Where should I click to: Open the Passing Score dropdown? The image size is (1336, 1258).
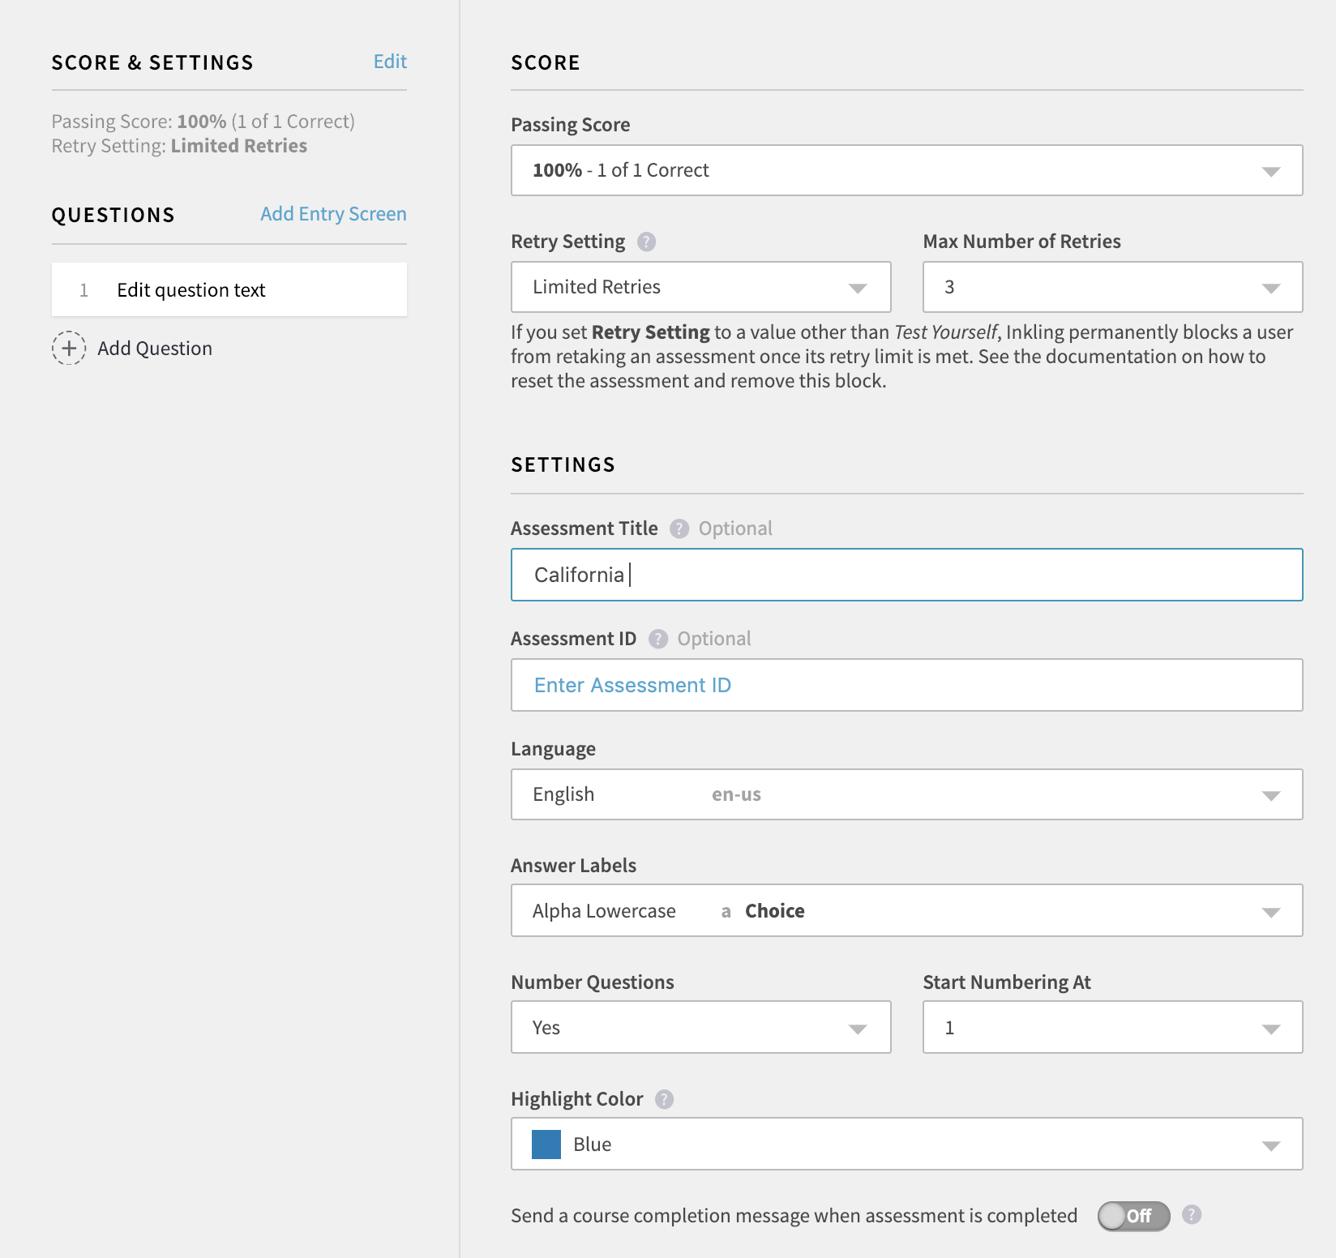[x=906, y=170]
